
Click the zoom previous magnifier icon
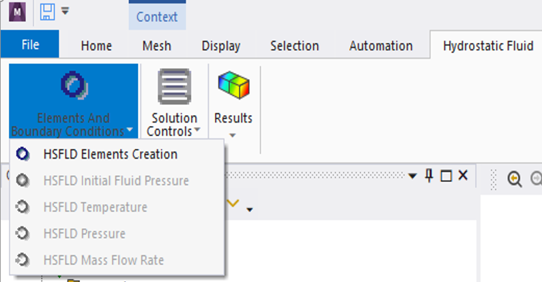tap(514, 179)
